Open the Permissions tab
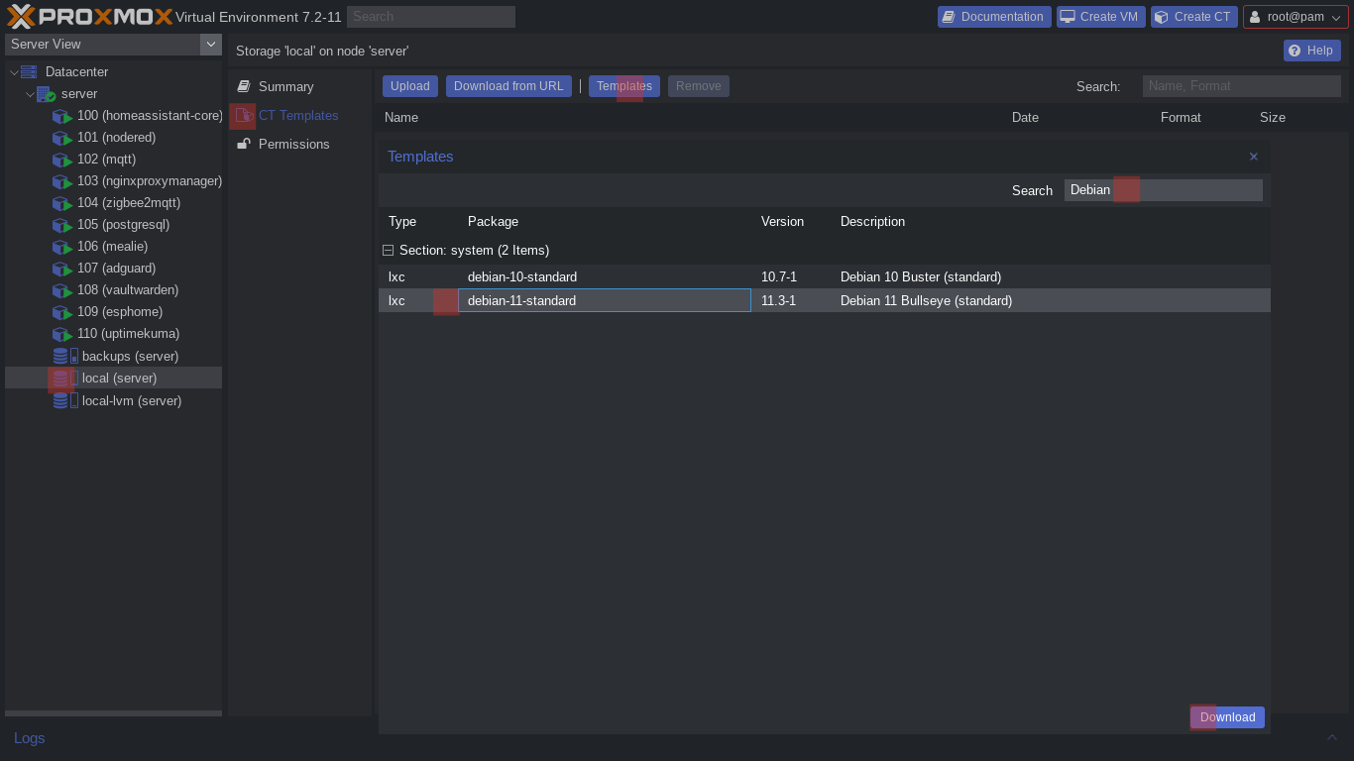The height and width of the screenshot is (761, 1354). pos(299,144)
